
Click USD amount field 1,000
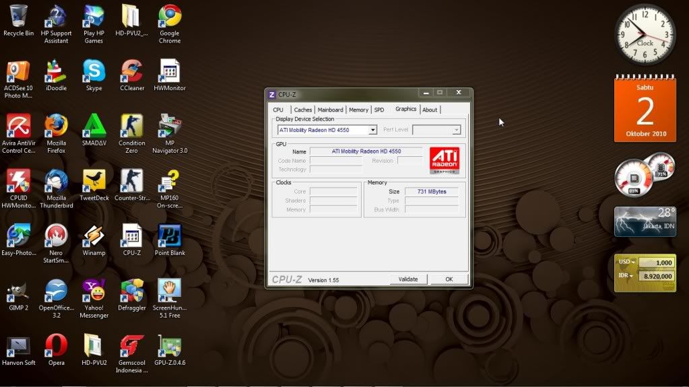pos(656,262)
